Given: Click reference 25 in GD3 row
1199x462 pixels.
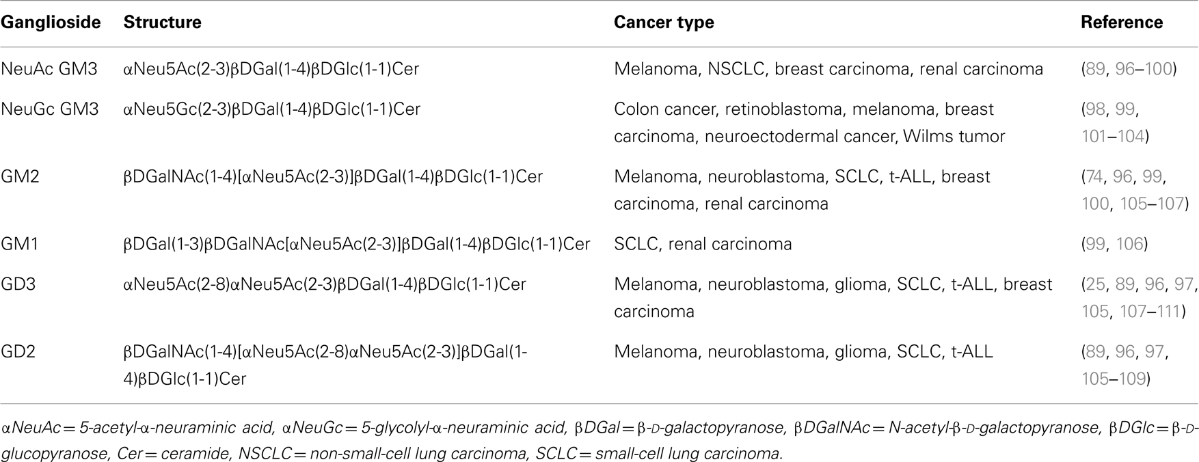Looking at the screenshot, I should point(1095,284).
